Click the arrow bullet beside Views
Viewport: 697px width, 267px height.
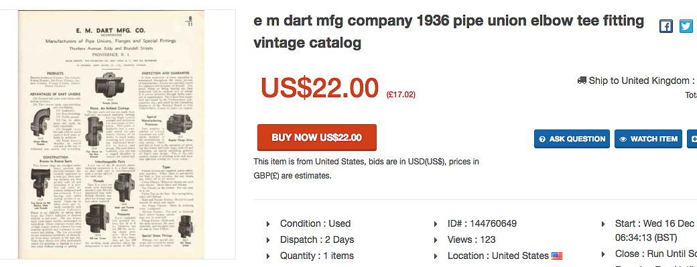point(436,240)
